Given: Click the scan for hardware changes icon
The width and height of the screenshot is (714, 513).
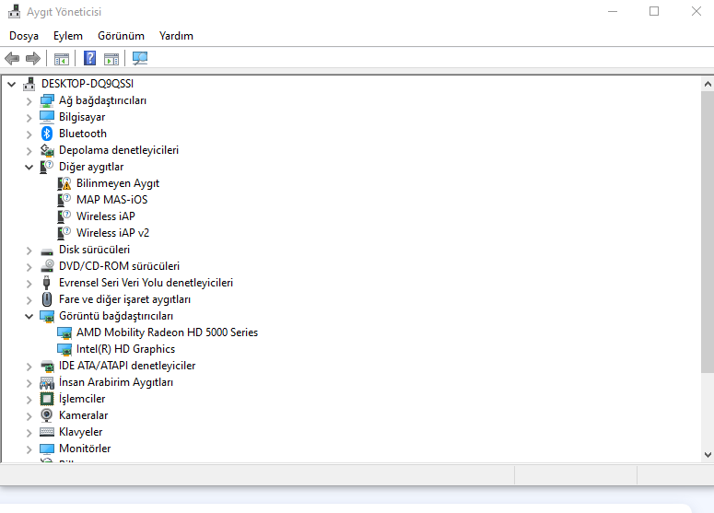Looking at the screenshot, I should tap(140, 59).
